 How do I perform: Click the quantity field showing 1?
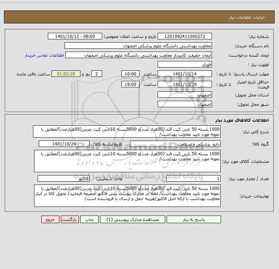click(193, 179)
